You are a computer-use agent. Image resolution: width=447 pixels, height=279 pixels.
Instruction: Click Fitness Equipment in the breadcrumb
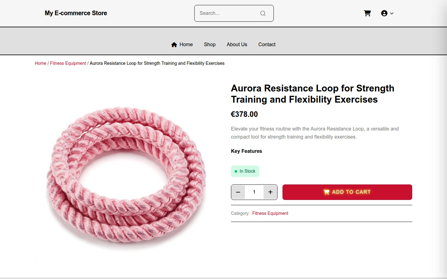pyautogui.click(x=68, y=63)
